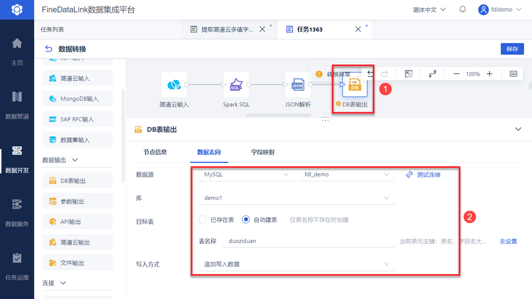Zoom in on the canvas
This screenshot has height=299, width=532.
coord(489,74)
